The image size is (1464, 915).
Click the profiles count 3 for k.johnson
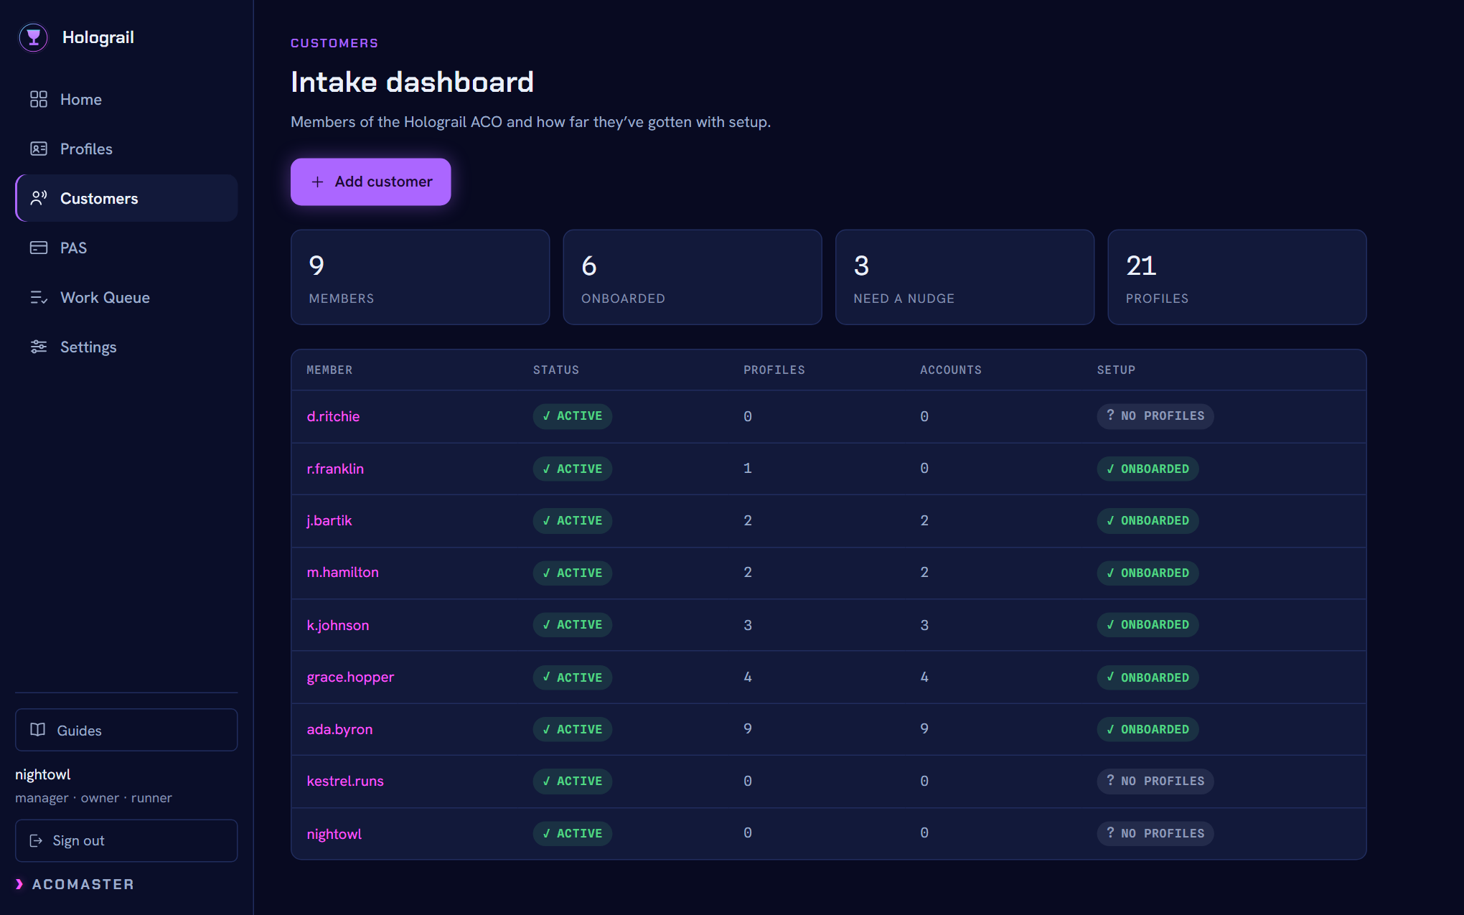748,625
